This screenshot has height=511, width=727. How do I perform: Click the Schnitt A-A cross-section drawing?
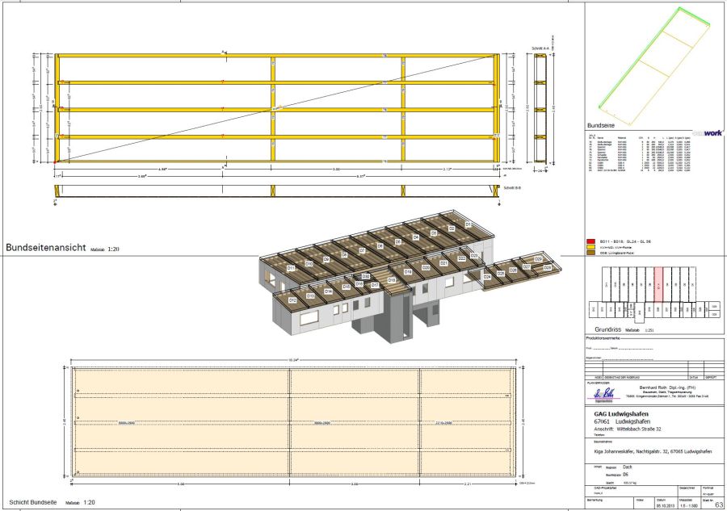coord(540,108)
